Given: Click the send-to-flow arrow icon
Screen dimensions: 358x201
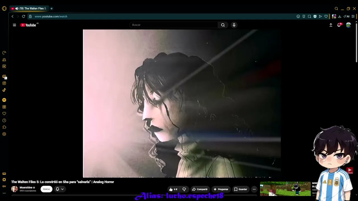Looking at the screenshot, I should pyautogui.click(x=321, y=16).
